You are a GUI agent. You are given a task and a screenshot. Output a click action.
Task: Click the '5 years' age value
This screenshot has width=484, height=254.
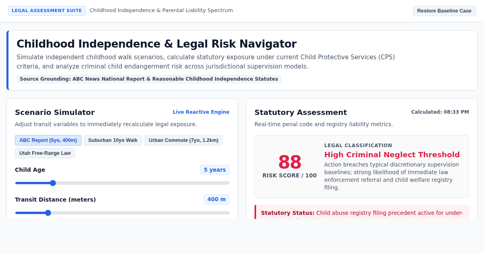pyautogui.click(x=215, y=170)
